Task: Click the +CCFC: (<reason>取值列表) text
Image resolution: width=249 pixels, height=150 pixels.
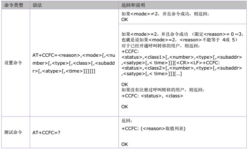Action: 153,129
